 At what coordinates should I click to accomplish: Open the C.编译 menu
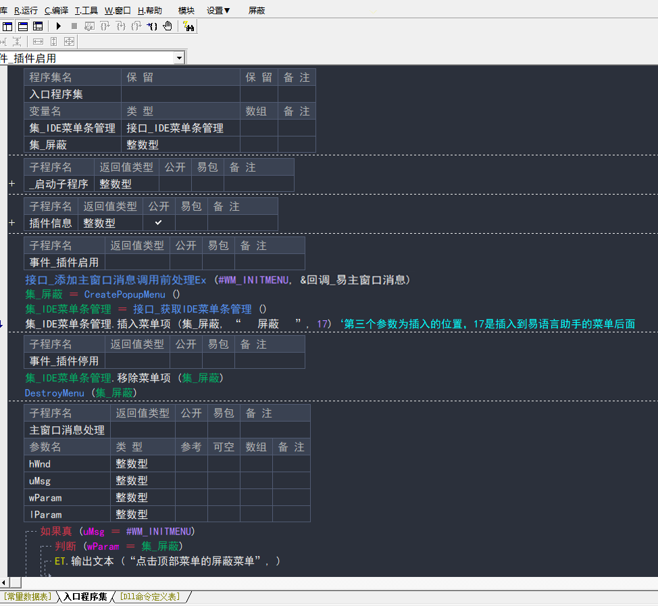(x=56, y=10)
